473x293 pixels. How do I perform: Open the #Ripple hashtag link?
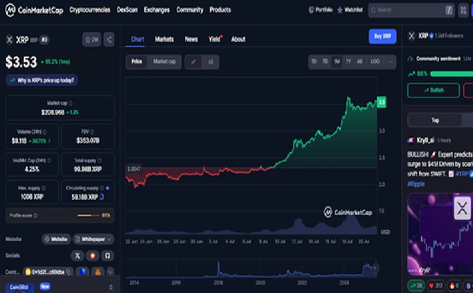tap(416, 184)
